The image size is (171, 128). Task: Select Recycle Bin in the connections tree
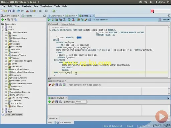coord(17,103)
